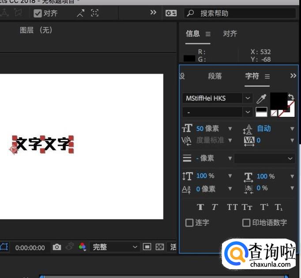Apply faux bold text style

tap(200, 207)
